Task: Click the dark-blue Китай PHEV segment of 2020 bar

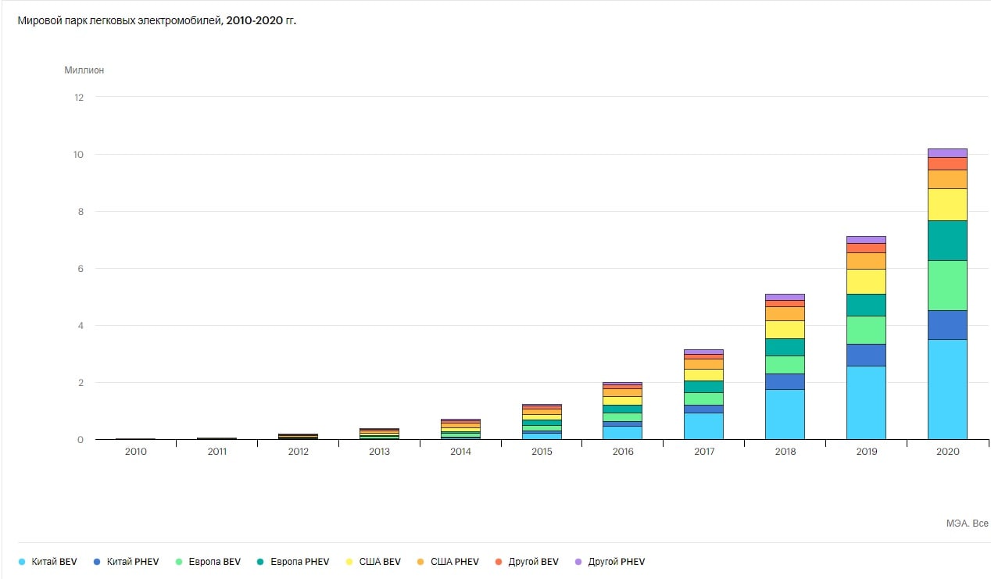Action: click(x=947, y=324)
